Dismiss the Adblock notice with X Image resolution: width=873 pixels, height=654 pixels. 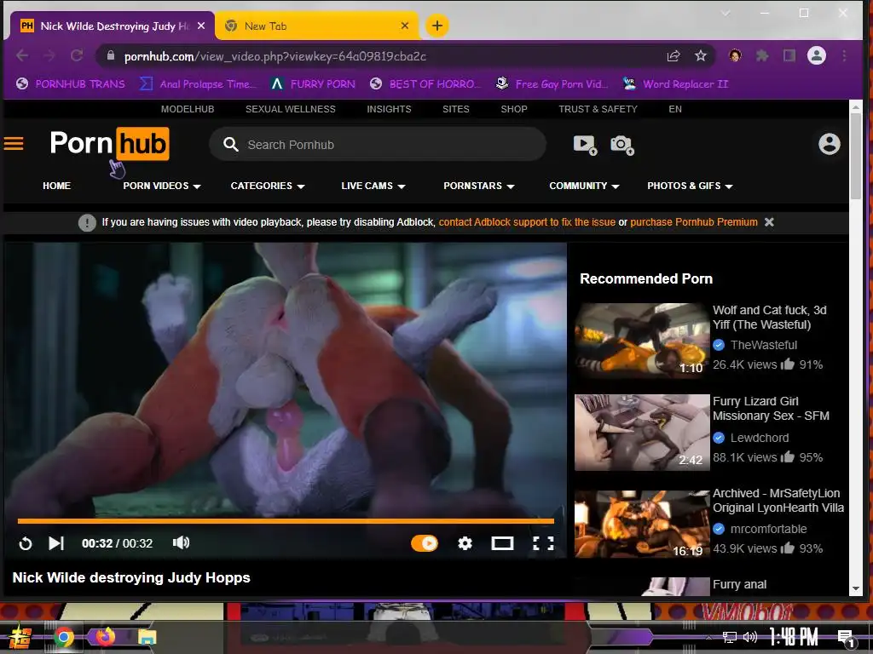pos(770,222)
